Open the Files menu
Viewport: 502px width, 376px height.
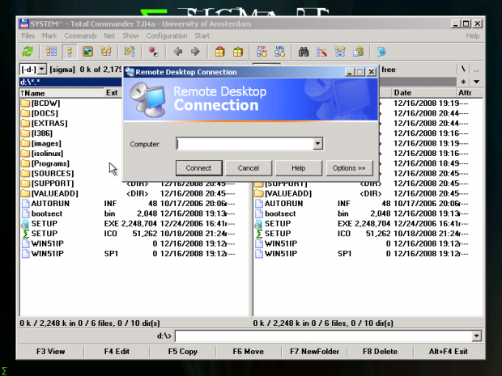[28, 36]
